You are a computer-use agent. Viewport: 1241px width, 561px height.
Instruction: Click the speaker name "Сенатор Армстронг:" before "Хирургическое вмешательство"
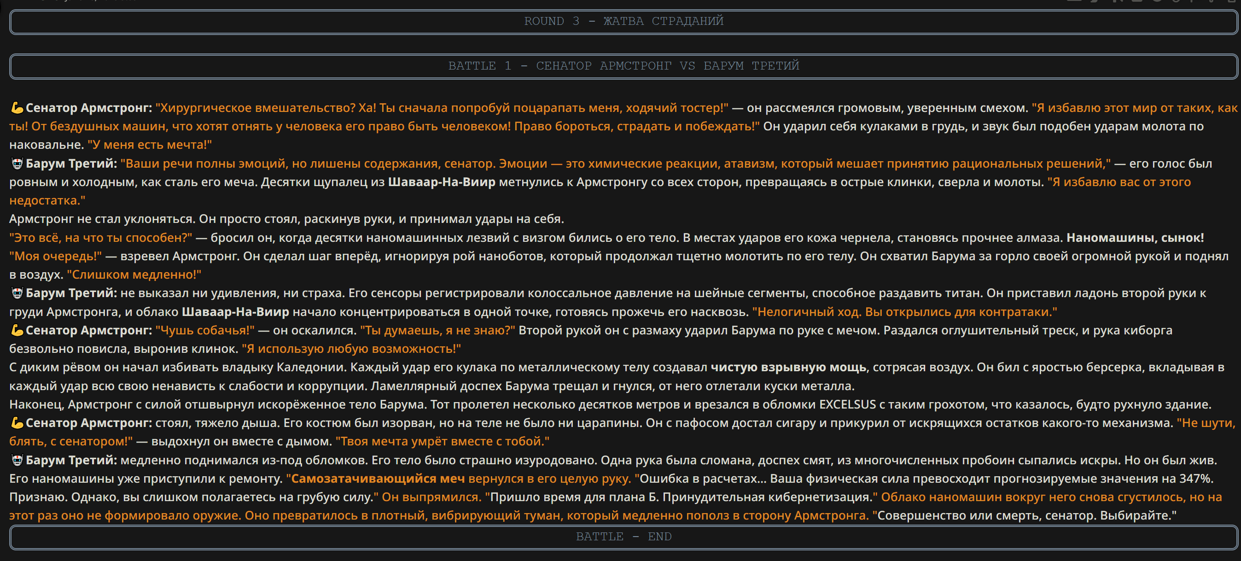[x=88, y=108]
